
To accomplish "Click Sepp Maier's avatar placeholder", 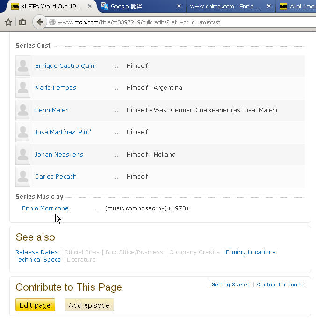I will (x=23, y=110).
